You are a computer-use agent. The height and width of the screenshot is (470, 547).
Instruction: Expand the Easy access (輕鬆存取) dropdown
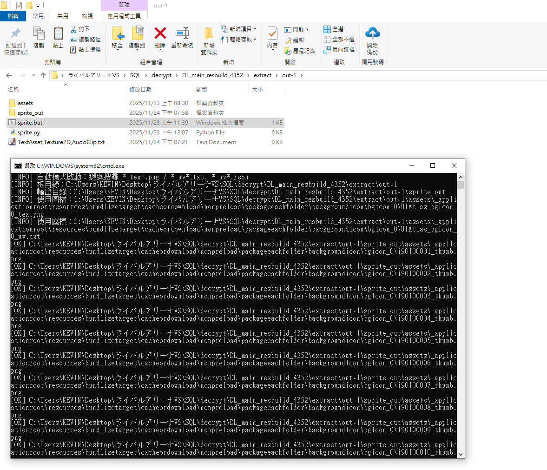(x=255, y=40)
